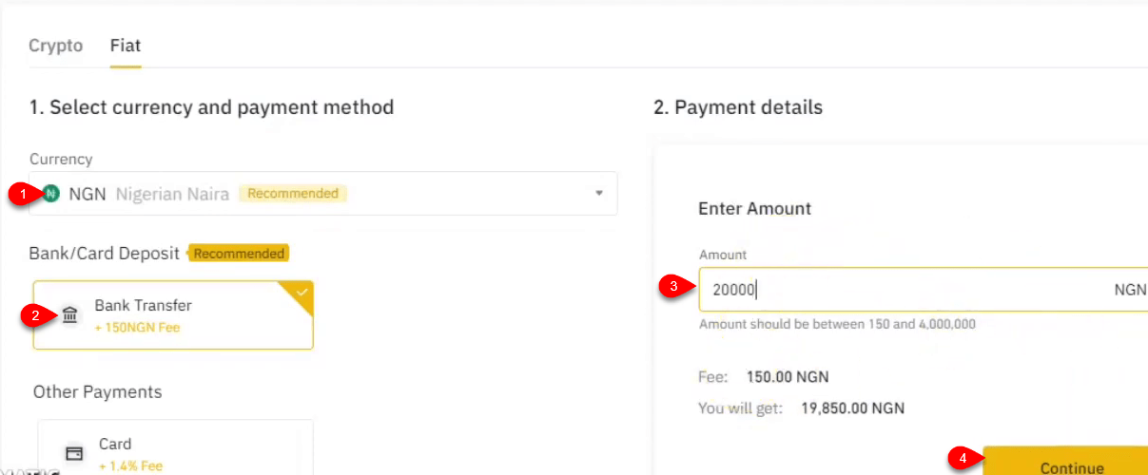Click the green NGN currency coin icon
The height and width of the screenshot is (475, 1148).
pyautogui.click(x=51, y=194)
